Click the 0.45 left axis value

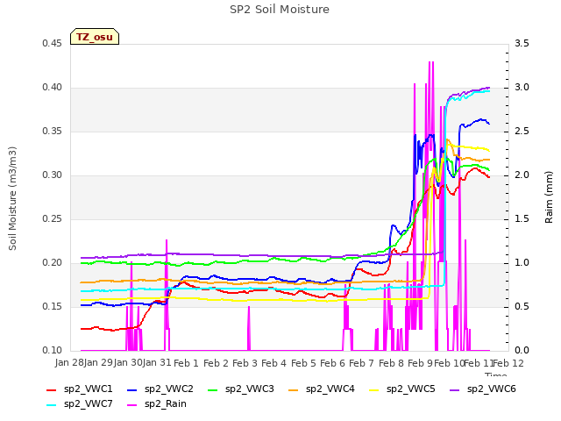(x=53, y=43)
